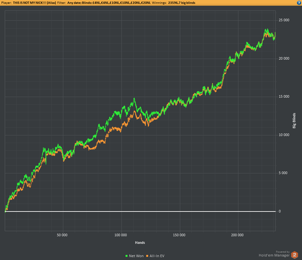Click the 150 000 x-axis label
The image size is (302, 260).
[x=179, y=235]
